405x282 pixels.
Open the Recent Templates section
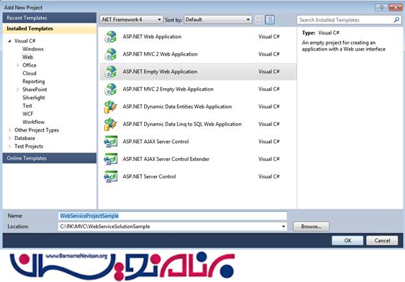click(49, 18)
